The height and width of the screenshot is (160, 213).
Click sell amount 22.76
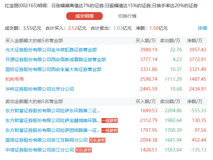pos(176,50)
